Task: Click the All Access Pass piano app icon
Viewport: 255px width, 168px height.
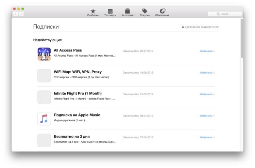Action: (44, 54)
